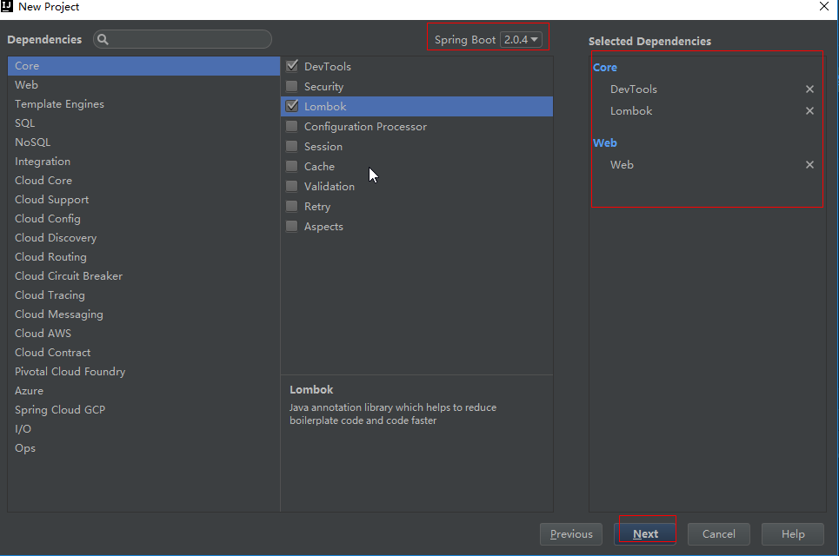Select the Web category in list
Image resolution: width=839 pixels, height=556 pixels.
coord(143,85)
